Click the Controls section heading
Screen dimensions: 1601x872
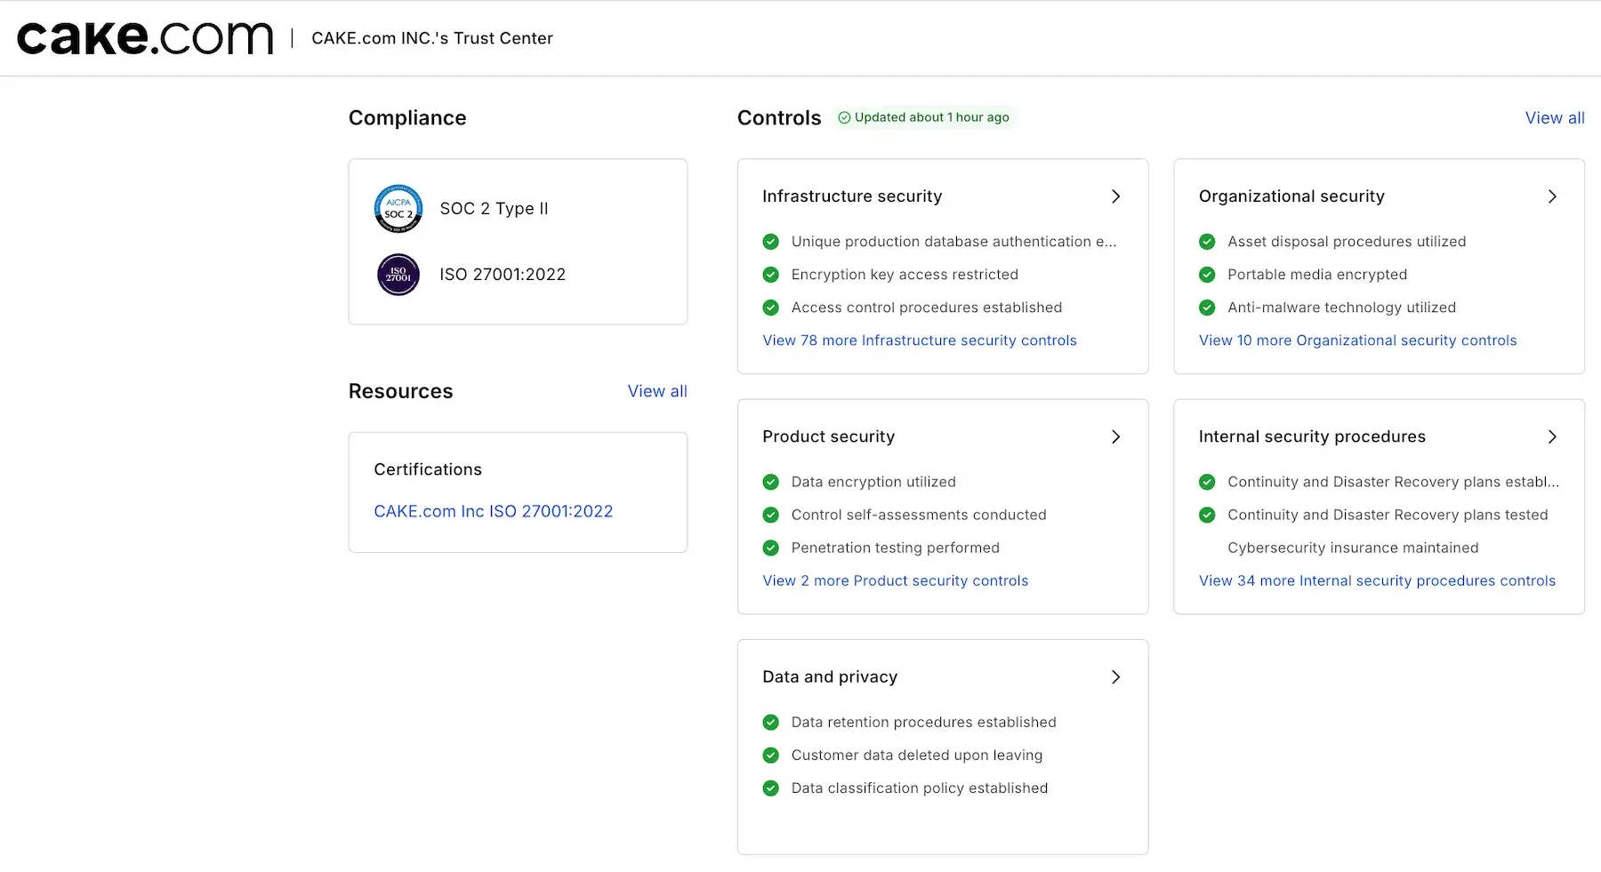pos(779,118)
